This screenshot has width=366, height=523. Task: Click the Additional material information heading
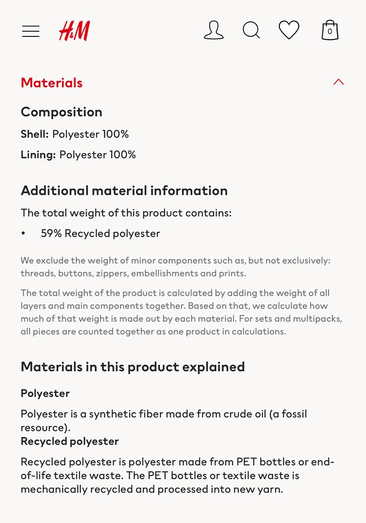(124, 191)
